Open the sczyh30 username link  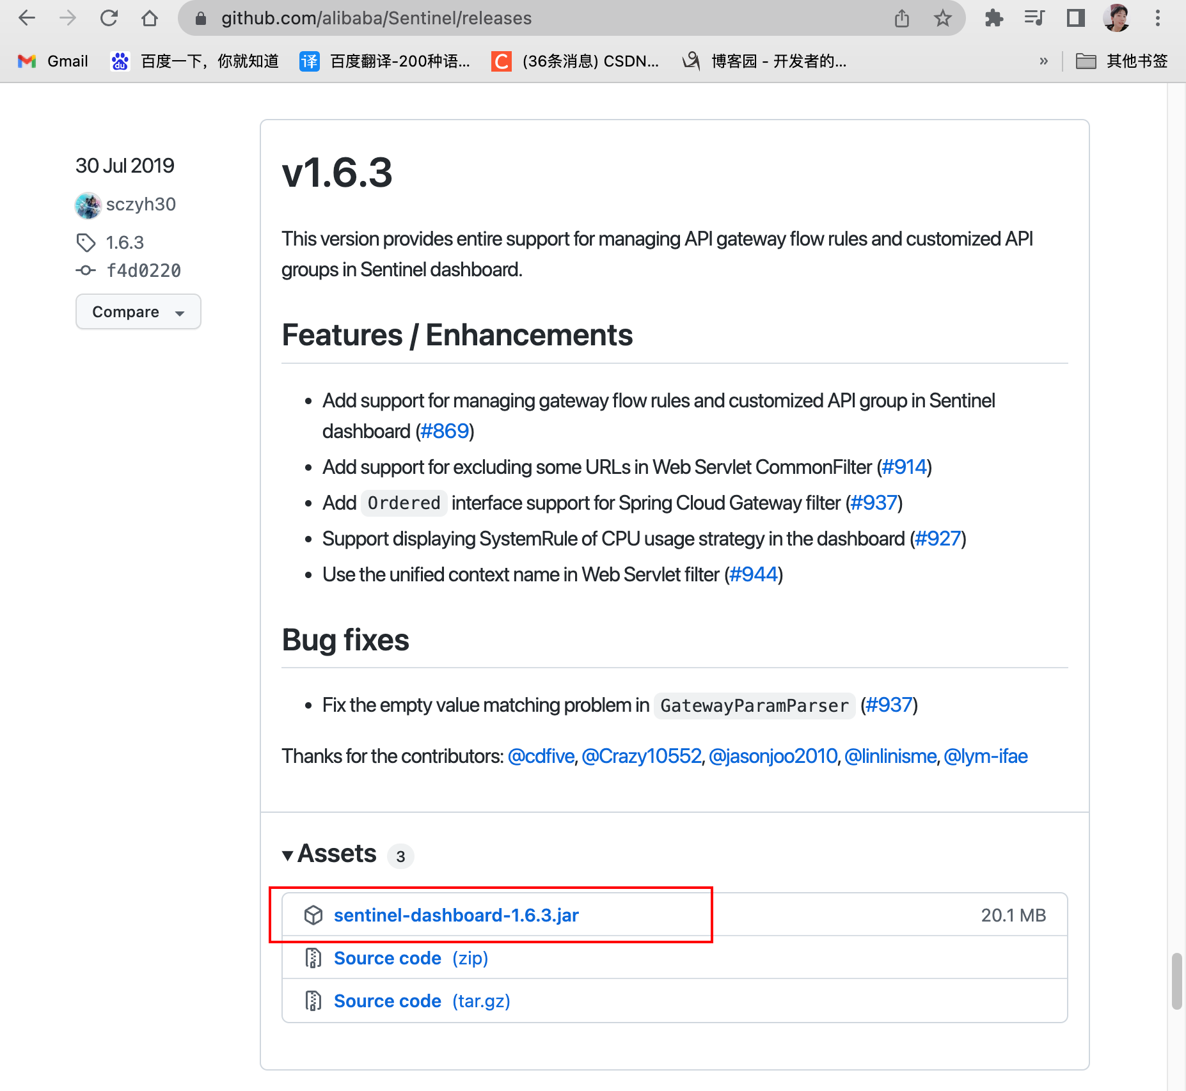pos(141,205)
